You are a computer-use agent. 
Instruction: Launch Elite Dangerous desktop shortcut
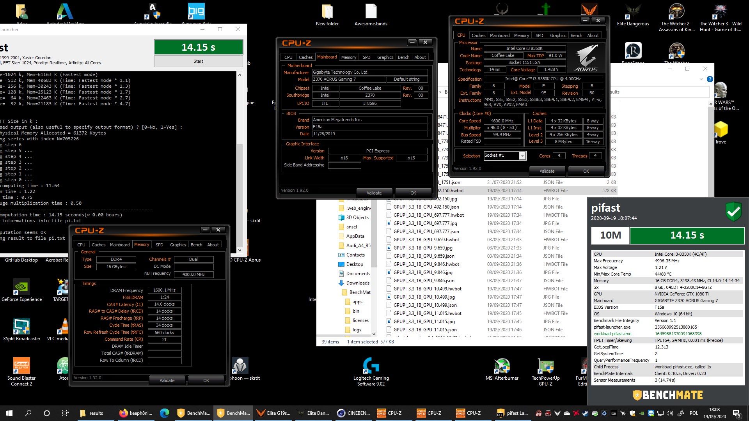coord(633,15)
